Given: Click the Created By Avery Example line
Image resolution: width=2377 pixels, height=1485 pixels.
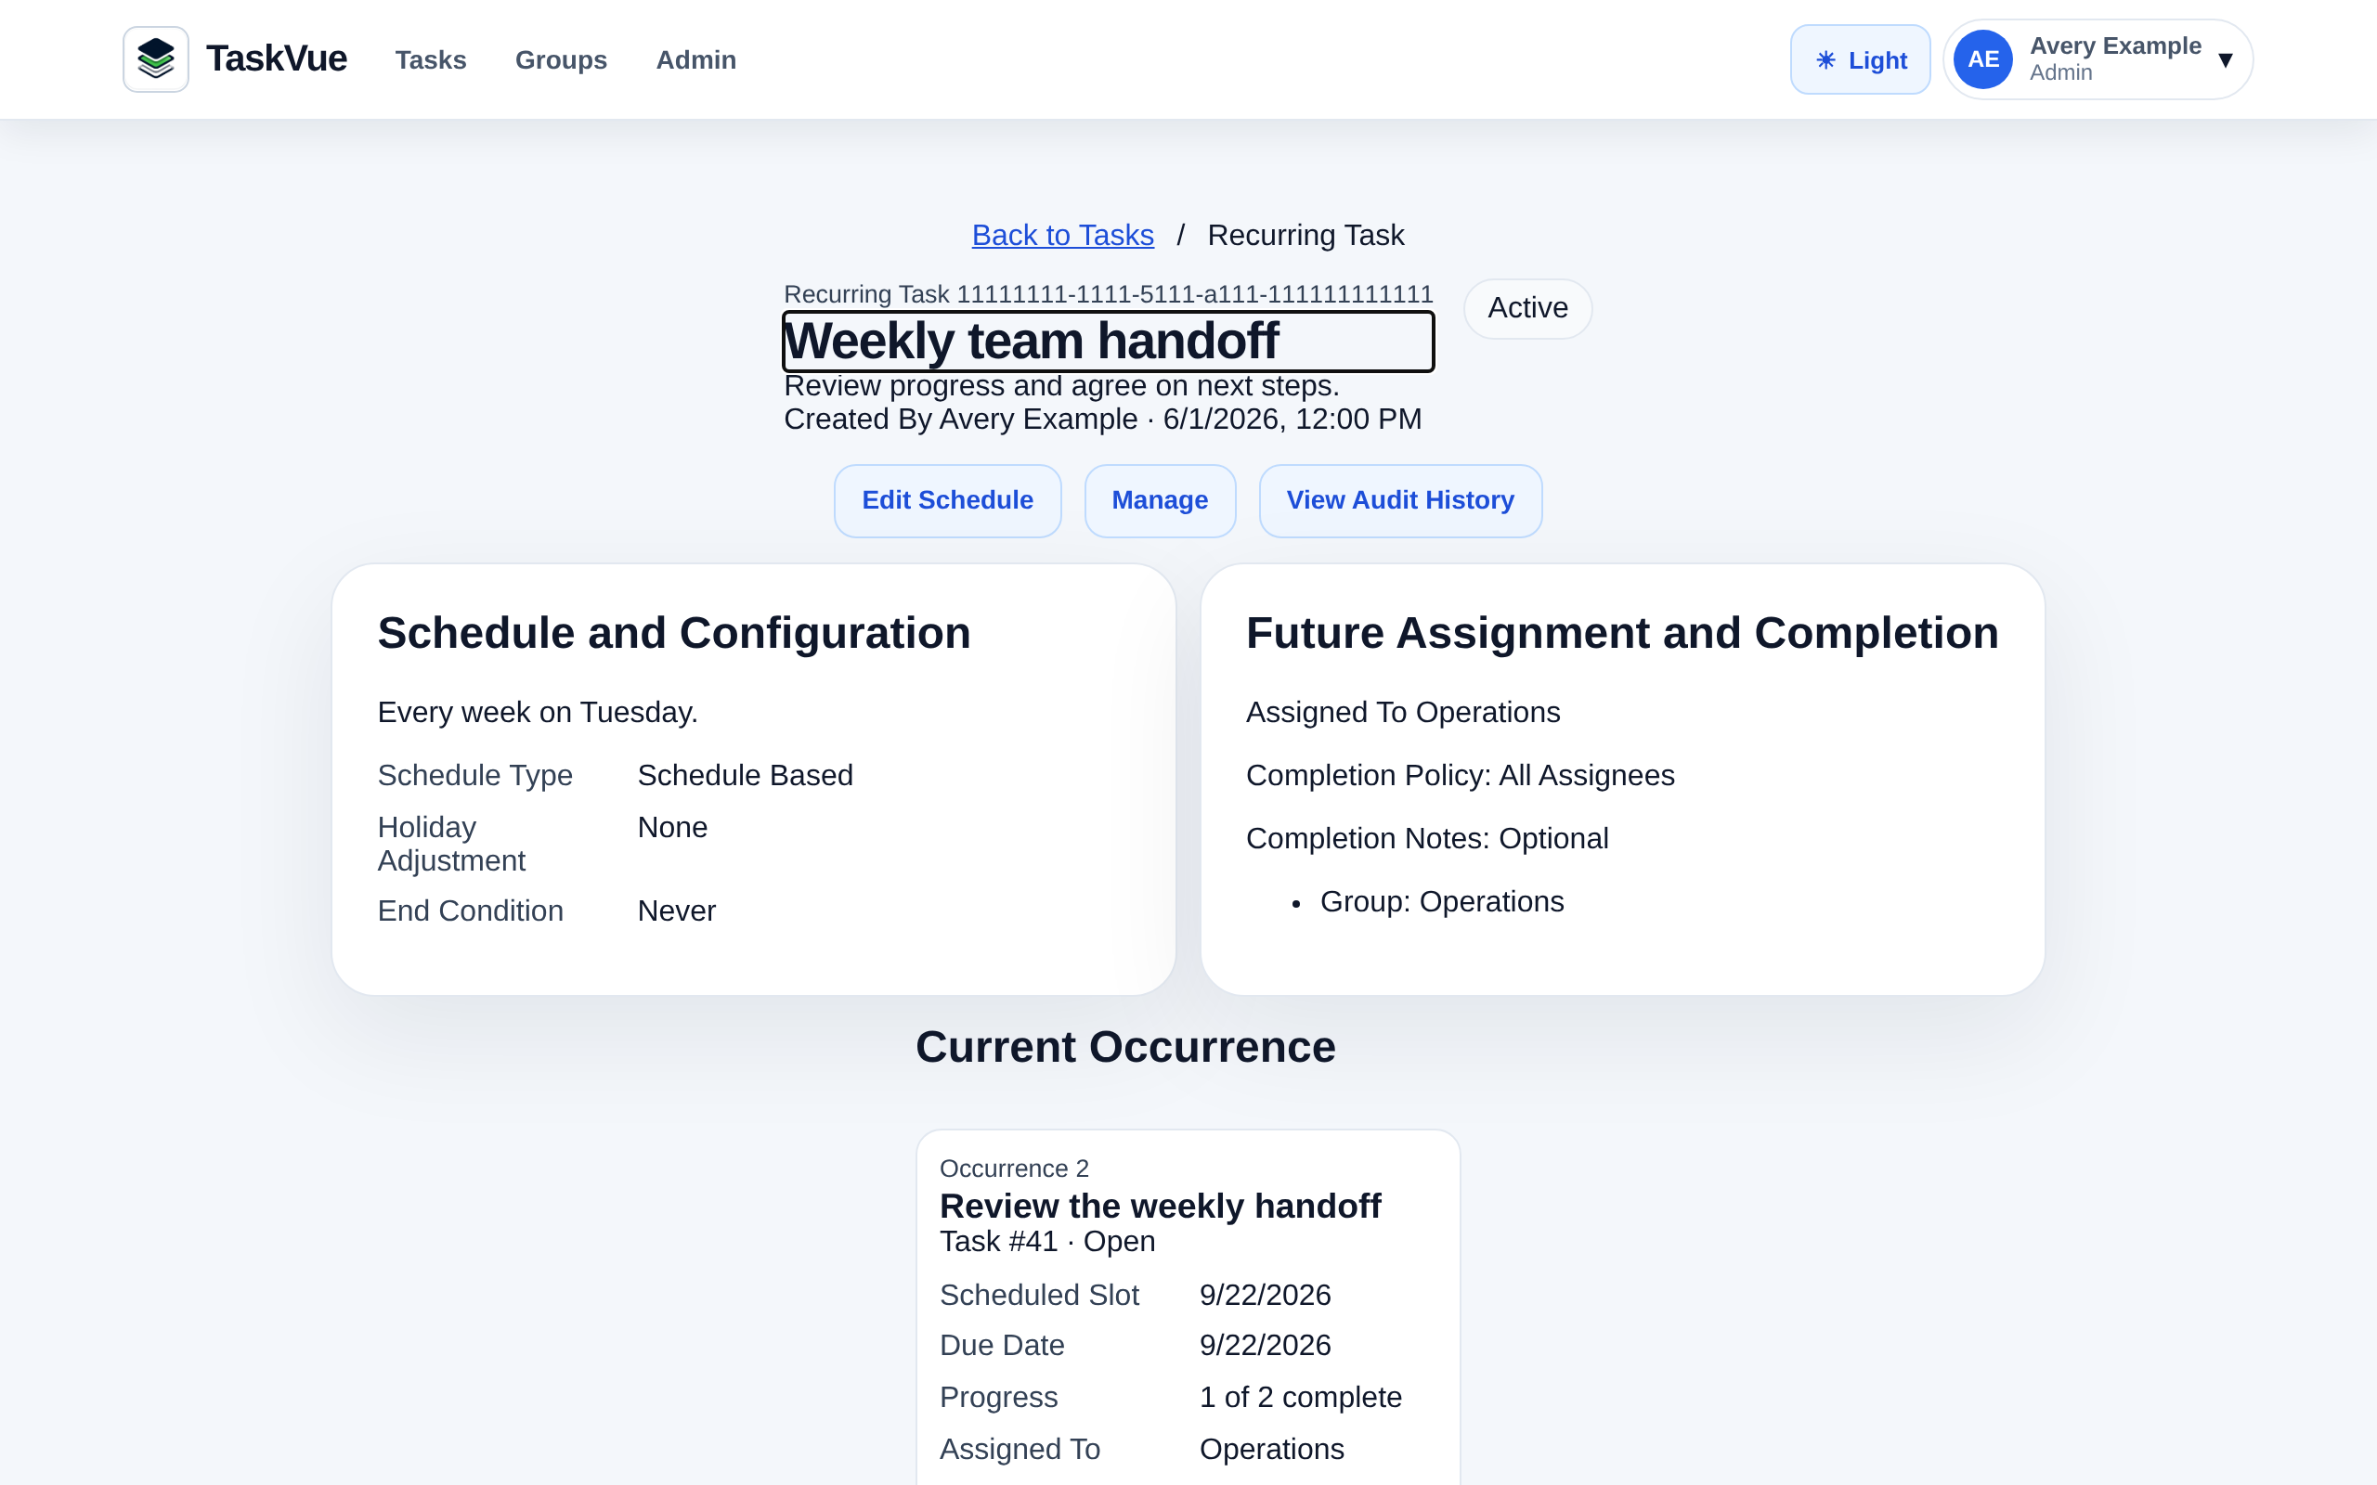Looking at the screenshot, I should (x=1103, y=420).
